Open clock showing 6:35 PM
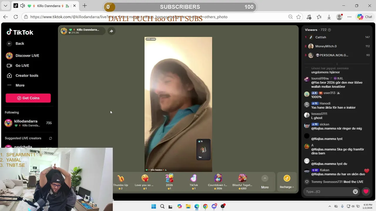The width and height of the screenshot is (376, 211). click(367, 206)
